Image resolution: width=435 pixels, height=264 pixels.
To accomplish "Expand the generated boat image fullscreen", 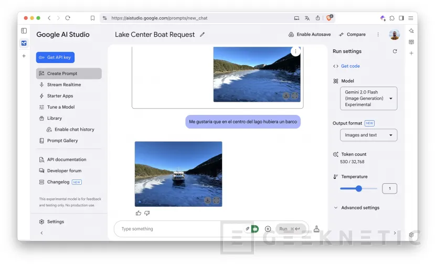I will (x=216, y=200).
